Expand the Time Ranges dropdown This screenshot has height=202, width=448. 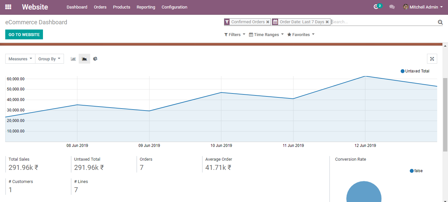pos(266,34)
